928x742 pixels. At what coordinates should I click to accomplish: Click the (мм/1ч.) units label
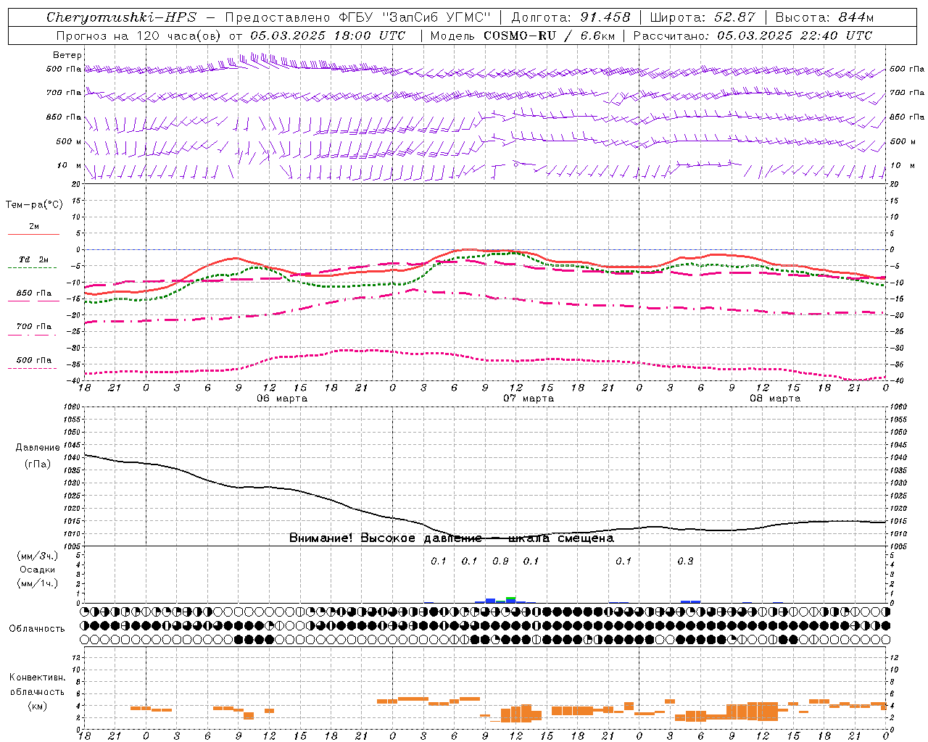click(x=38, y=584)
